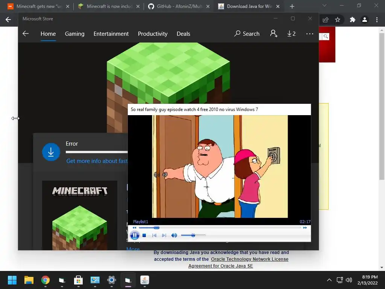Open the Control Panel icon on the taskbar
Viewport: 385px width, 289px height.
95,280
